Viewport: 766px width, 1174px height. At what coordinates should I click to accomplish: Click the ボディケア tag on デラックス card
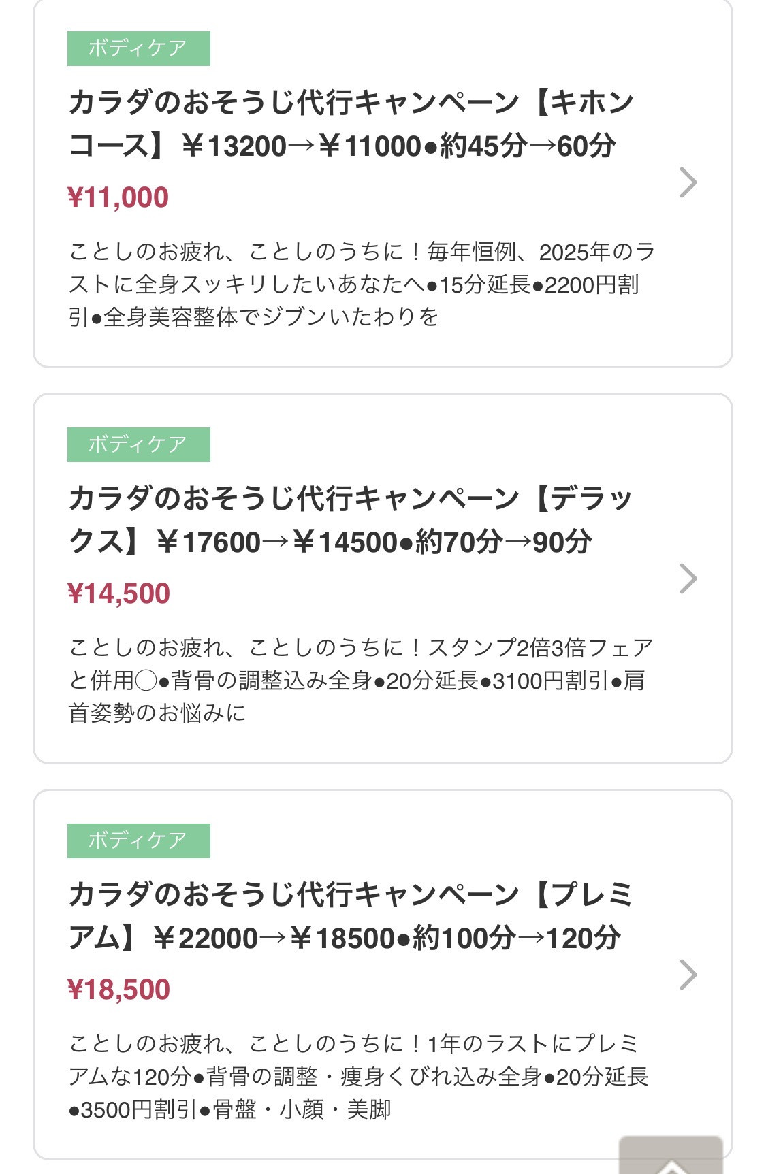(x=138, y=444)
